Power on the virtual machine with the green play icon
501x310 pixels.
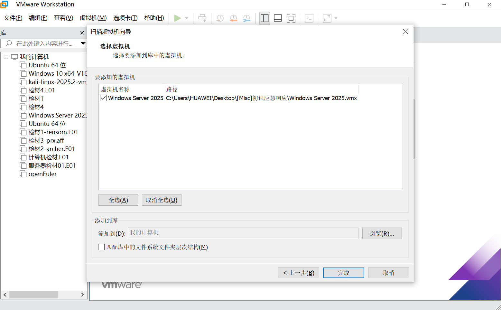point(177,18)
